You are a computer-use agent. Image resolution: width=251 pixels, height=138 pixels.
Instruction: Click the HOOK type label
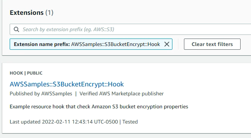point(16,73)
